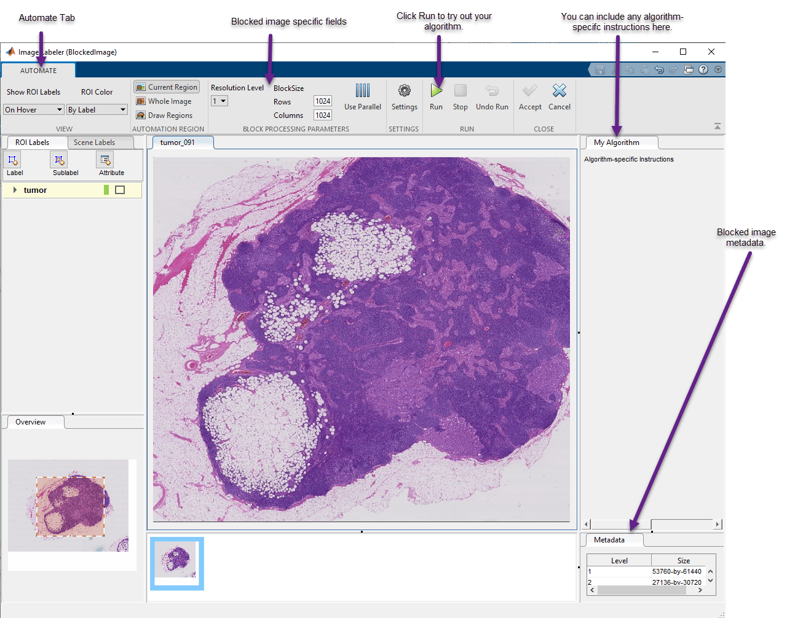
Task: Select the Metadata tab
Action: click(609, 540)
